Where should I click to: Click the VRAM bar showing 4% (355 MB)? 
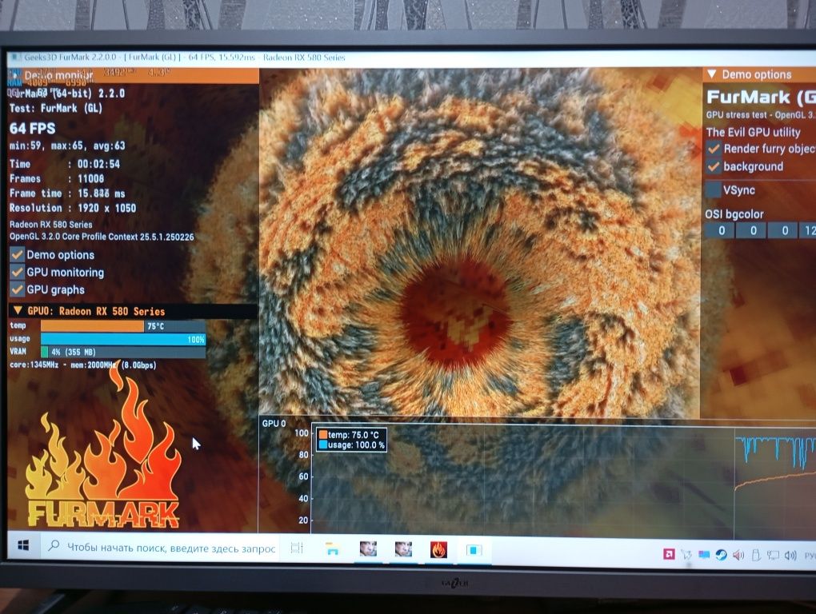123,352
